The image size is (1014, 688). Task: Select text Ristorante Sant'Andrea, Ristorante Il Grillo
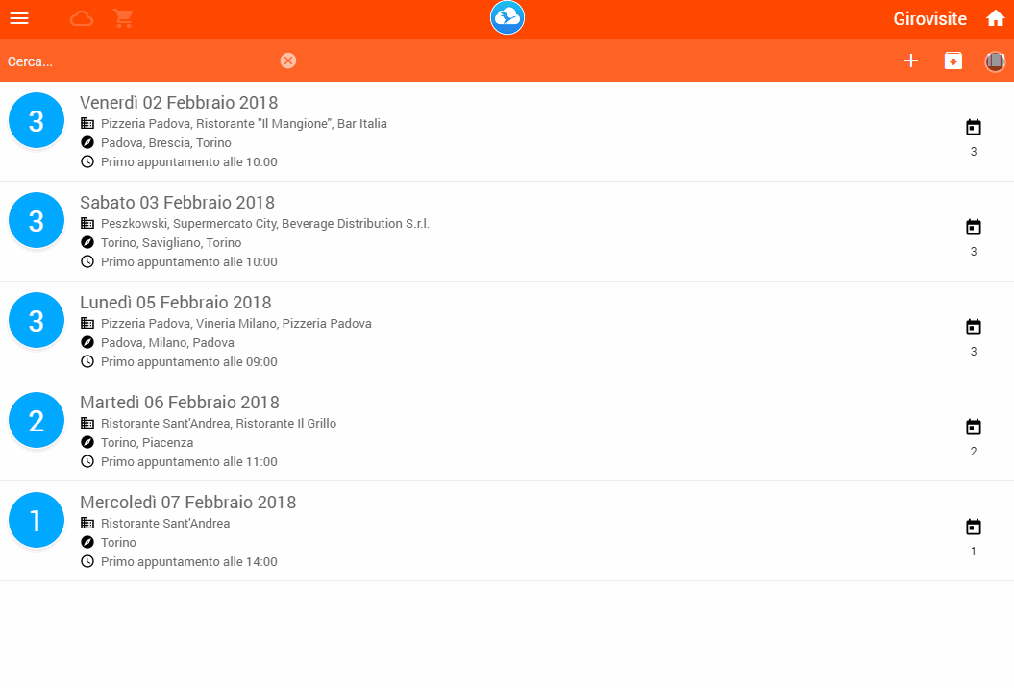[218, 424]
